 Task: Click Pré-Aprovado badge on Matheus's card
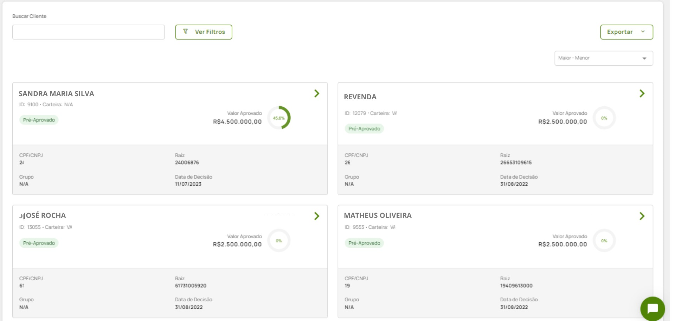click(x=364, y=243)
